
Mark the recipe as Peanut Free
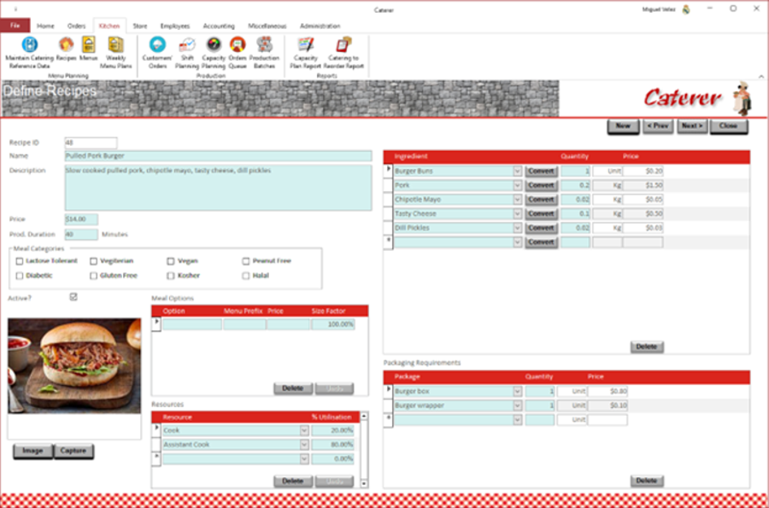point(246,261)
